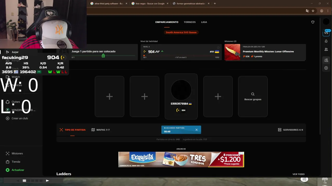This screenshot has width=332, height=186.
Task: Add player in first empty party slot
Action: pos(109,96)
